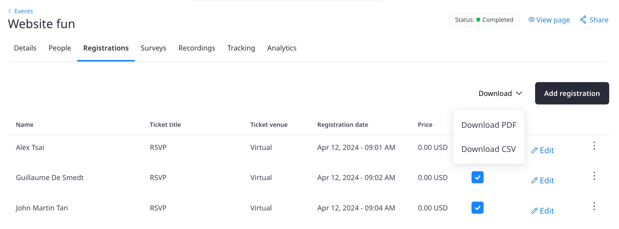The height and width of the screenshot is (229, 619).
Task: Uncheck Guillaume De Smedt's checkbox
Action: (477, 178)
